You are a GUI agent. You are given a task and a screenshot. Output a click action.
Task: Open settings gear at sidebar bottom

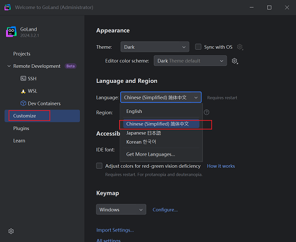pos(11,231)
